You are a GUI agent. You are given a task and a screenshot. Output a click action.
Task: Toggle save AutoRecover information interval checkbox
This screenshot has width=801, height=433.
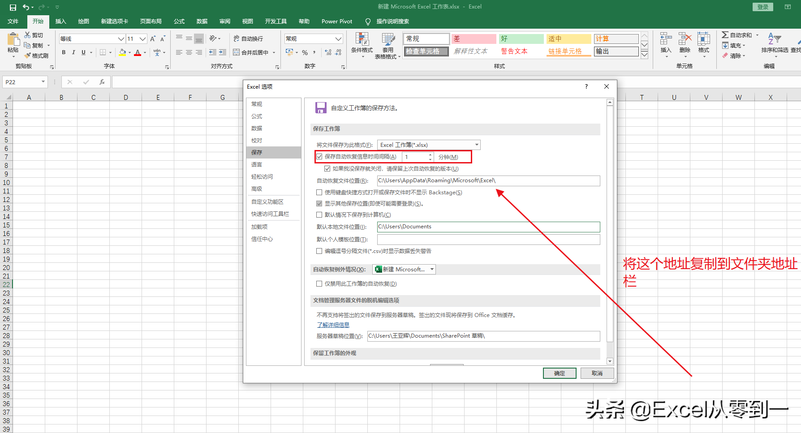tap(319, 157)
